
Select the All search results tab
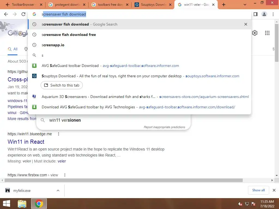[13, 49]
